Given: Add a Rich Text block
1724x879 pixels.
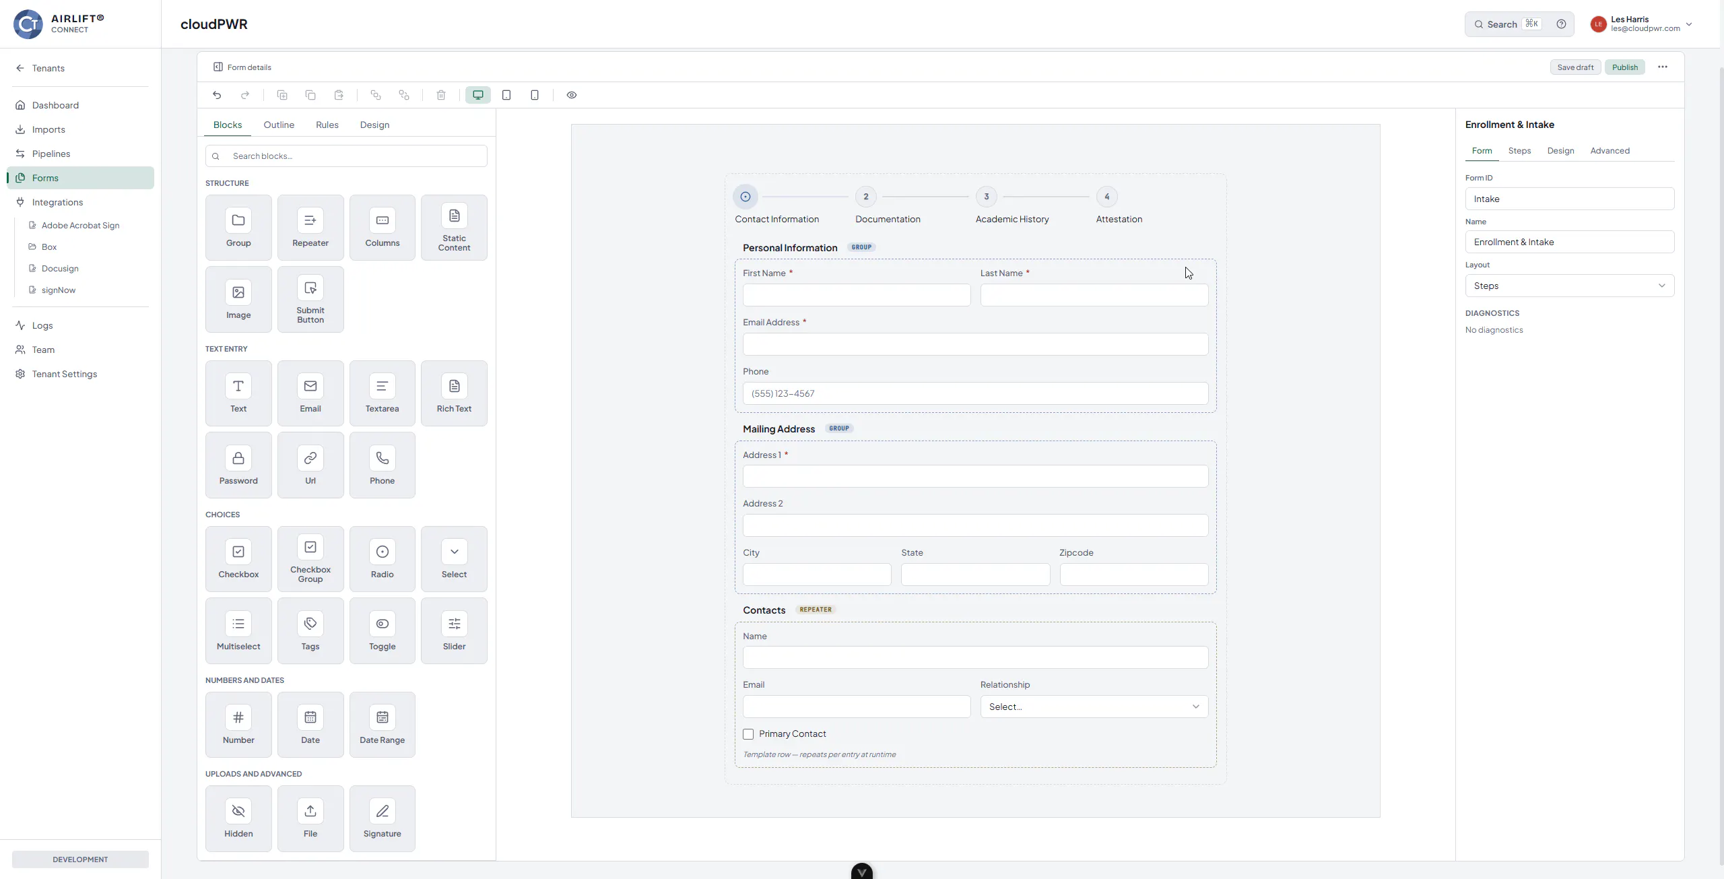Looking at the screenshot, I should (455, 393).
